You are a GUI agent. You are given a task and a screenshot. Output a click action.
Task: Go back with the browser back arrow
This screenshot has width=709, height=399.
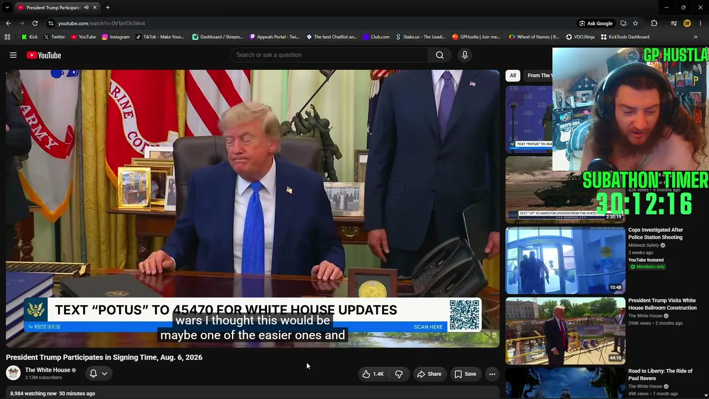[8, 23]
